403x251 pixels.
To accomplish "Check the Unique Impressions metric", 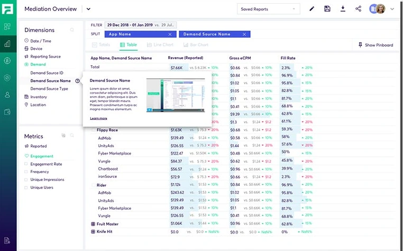I will click(26, 180).
